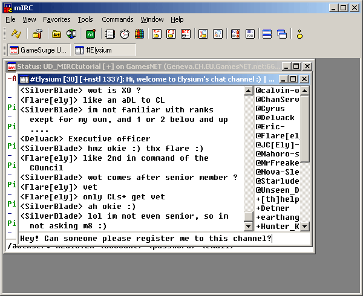Click the #Elysium window title icon
Viewport: 363px width, 296px height.
tap(24, 79)
